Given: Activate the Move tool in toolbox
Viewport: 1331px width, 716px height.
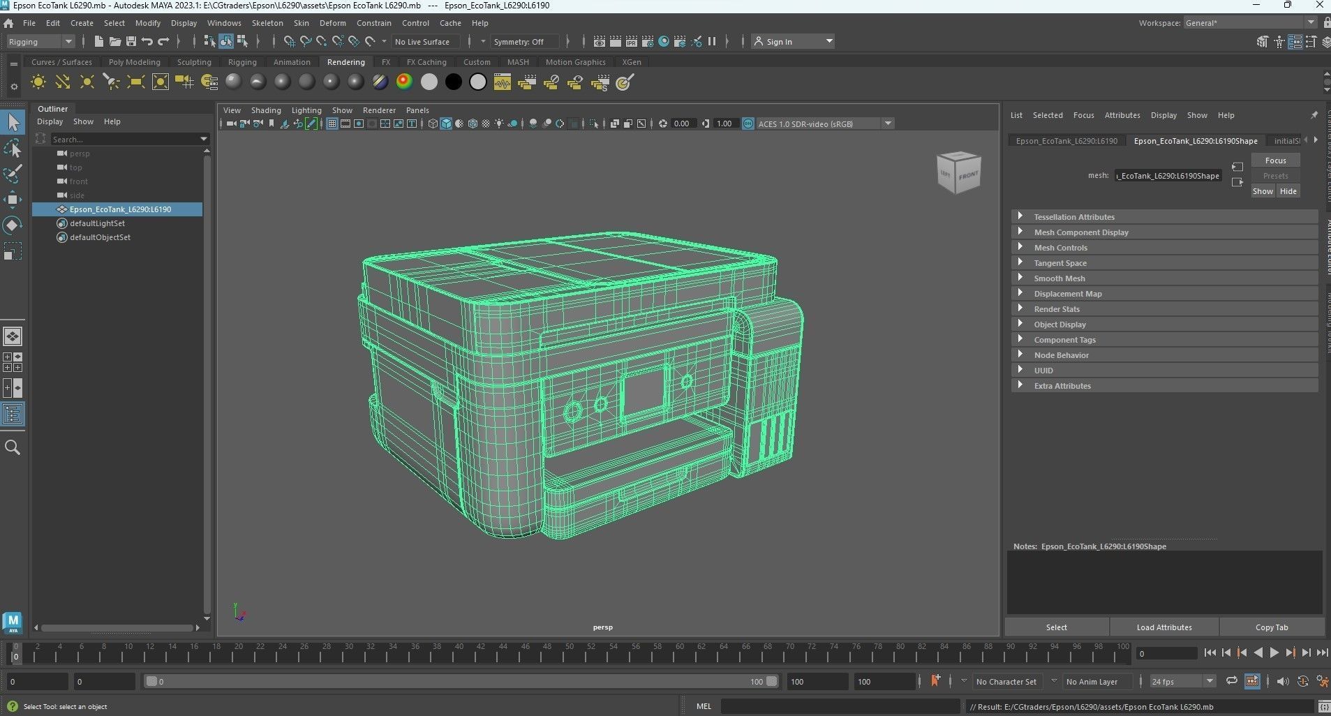Looking at the screenshot, I should pos(13,200).
